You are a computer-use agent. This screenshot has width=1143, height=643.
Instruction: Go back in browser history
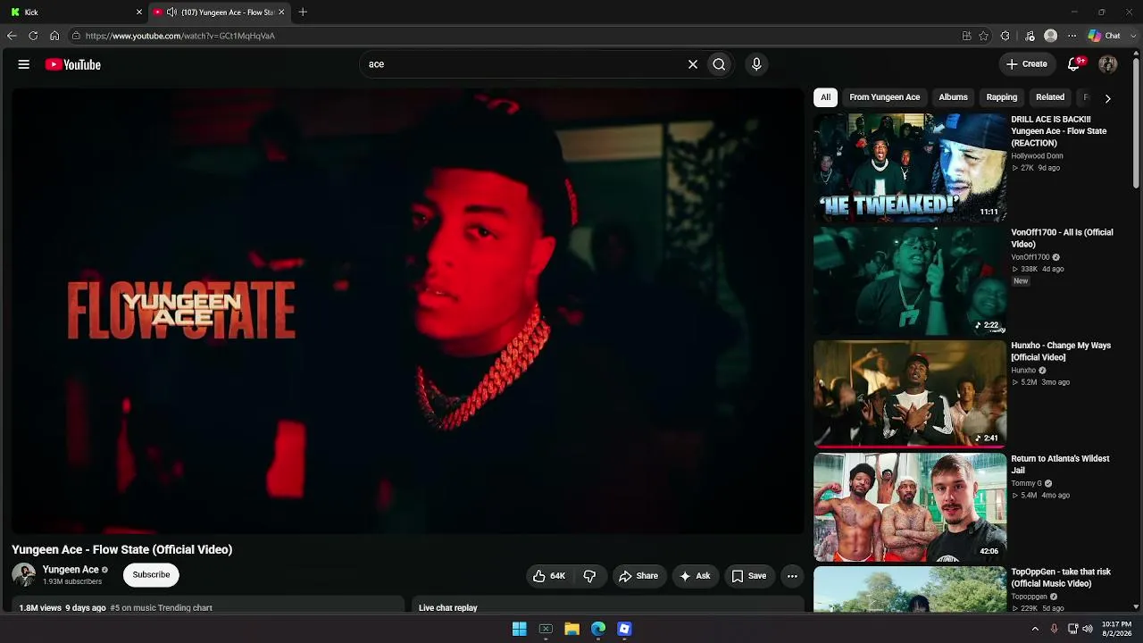coord(12,36)
